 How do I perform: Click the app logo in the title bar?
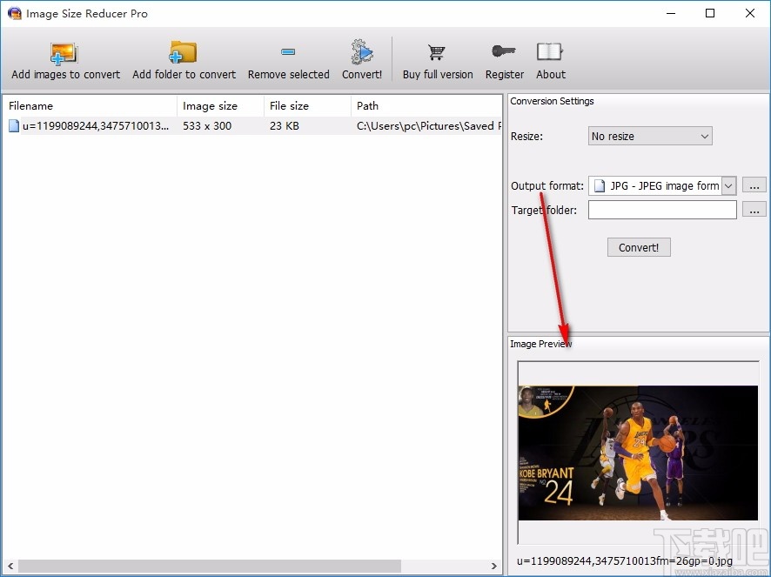tap(14, 13)
